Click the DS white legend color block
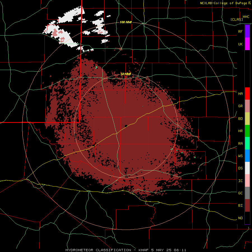The height and width of the screenshot is (252, 252). tap(247, 168)
